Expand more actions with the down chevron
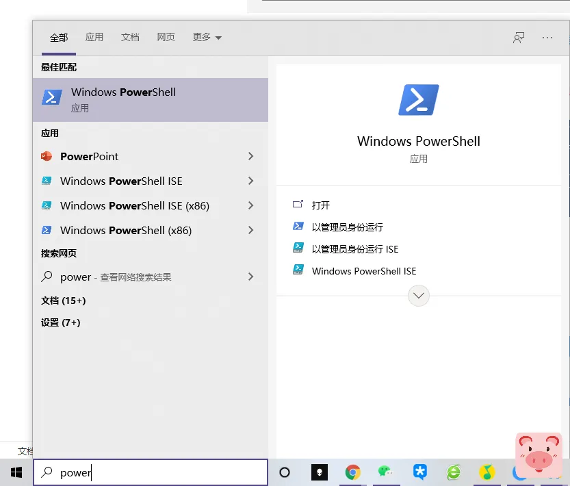Image resolution: width=570 pixels, height=486 pixels. pos(418,296)
